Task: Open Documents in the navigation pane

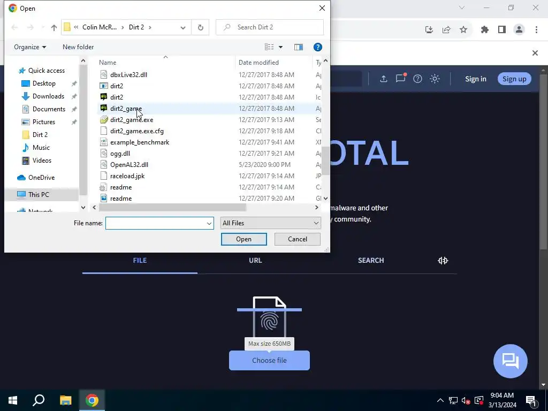Action: click(x=49, y=109)
